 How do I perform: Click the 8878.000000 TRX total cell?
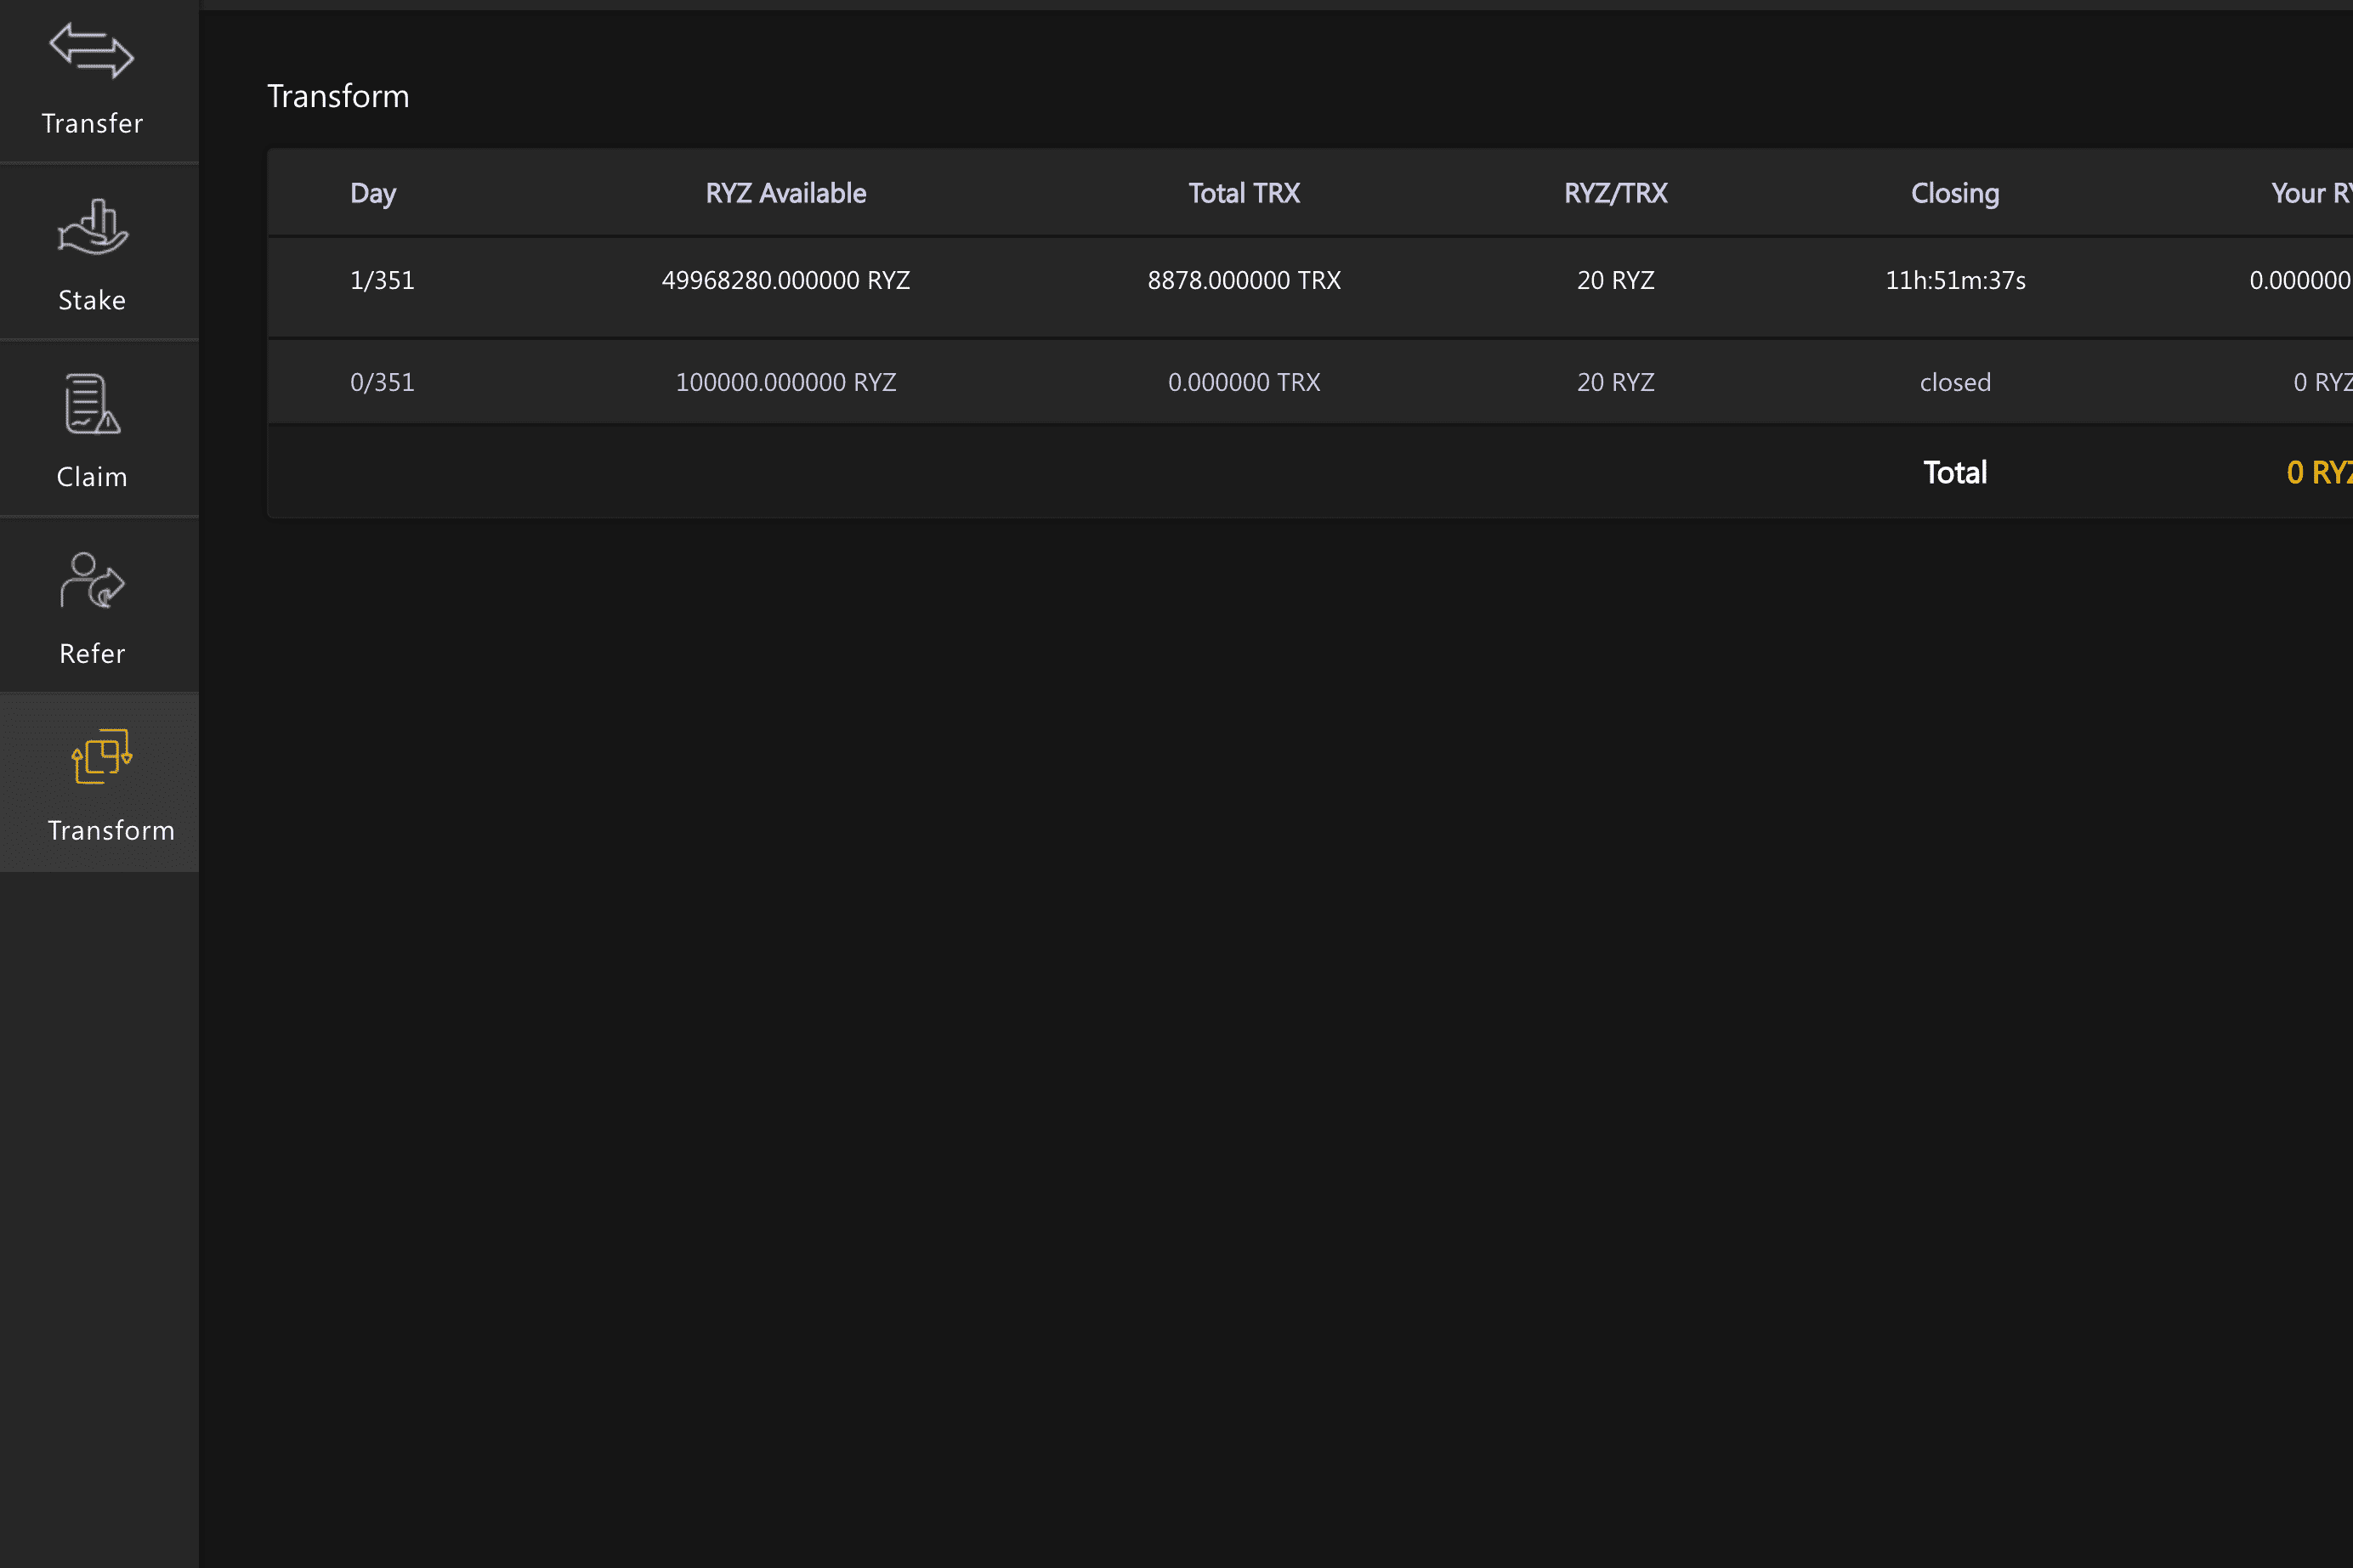pyautogui.click(x=1243, y=281)
